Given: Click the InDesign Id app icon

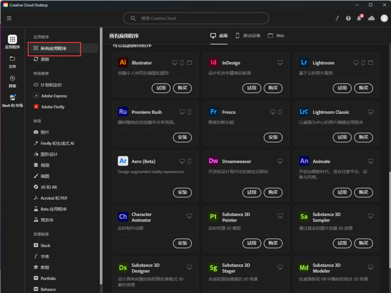Looking at the screenshot, I should [x=214, y=62].
